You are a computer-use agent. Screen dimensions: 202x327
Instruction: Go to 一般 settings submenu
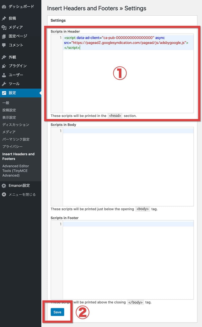tap(6, 103)
